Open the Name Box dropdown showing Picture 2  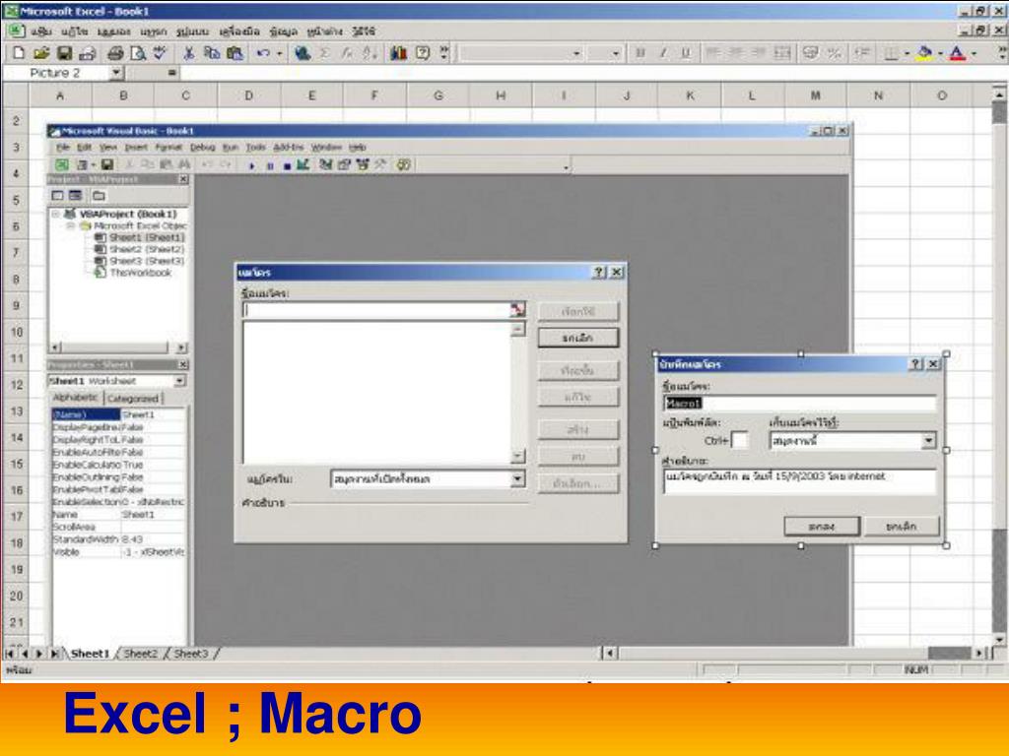pyautogui.click(x=116, y=73)
